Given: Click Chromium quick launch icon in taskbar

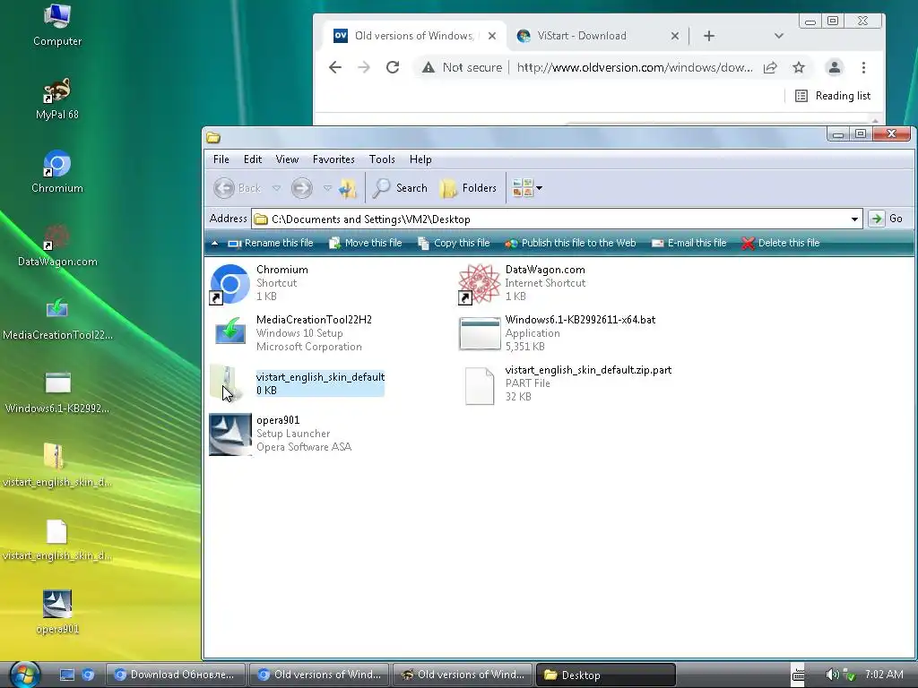Looking at the screenshot, I should [x=88, y=675].
